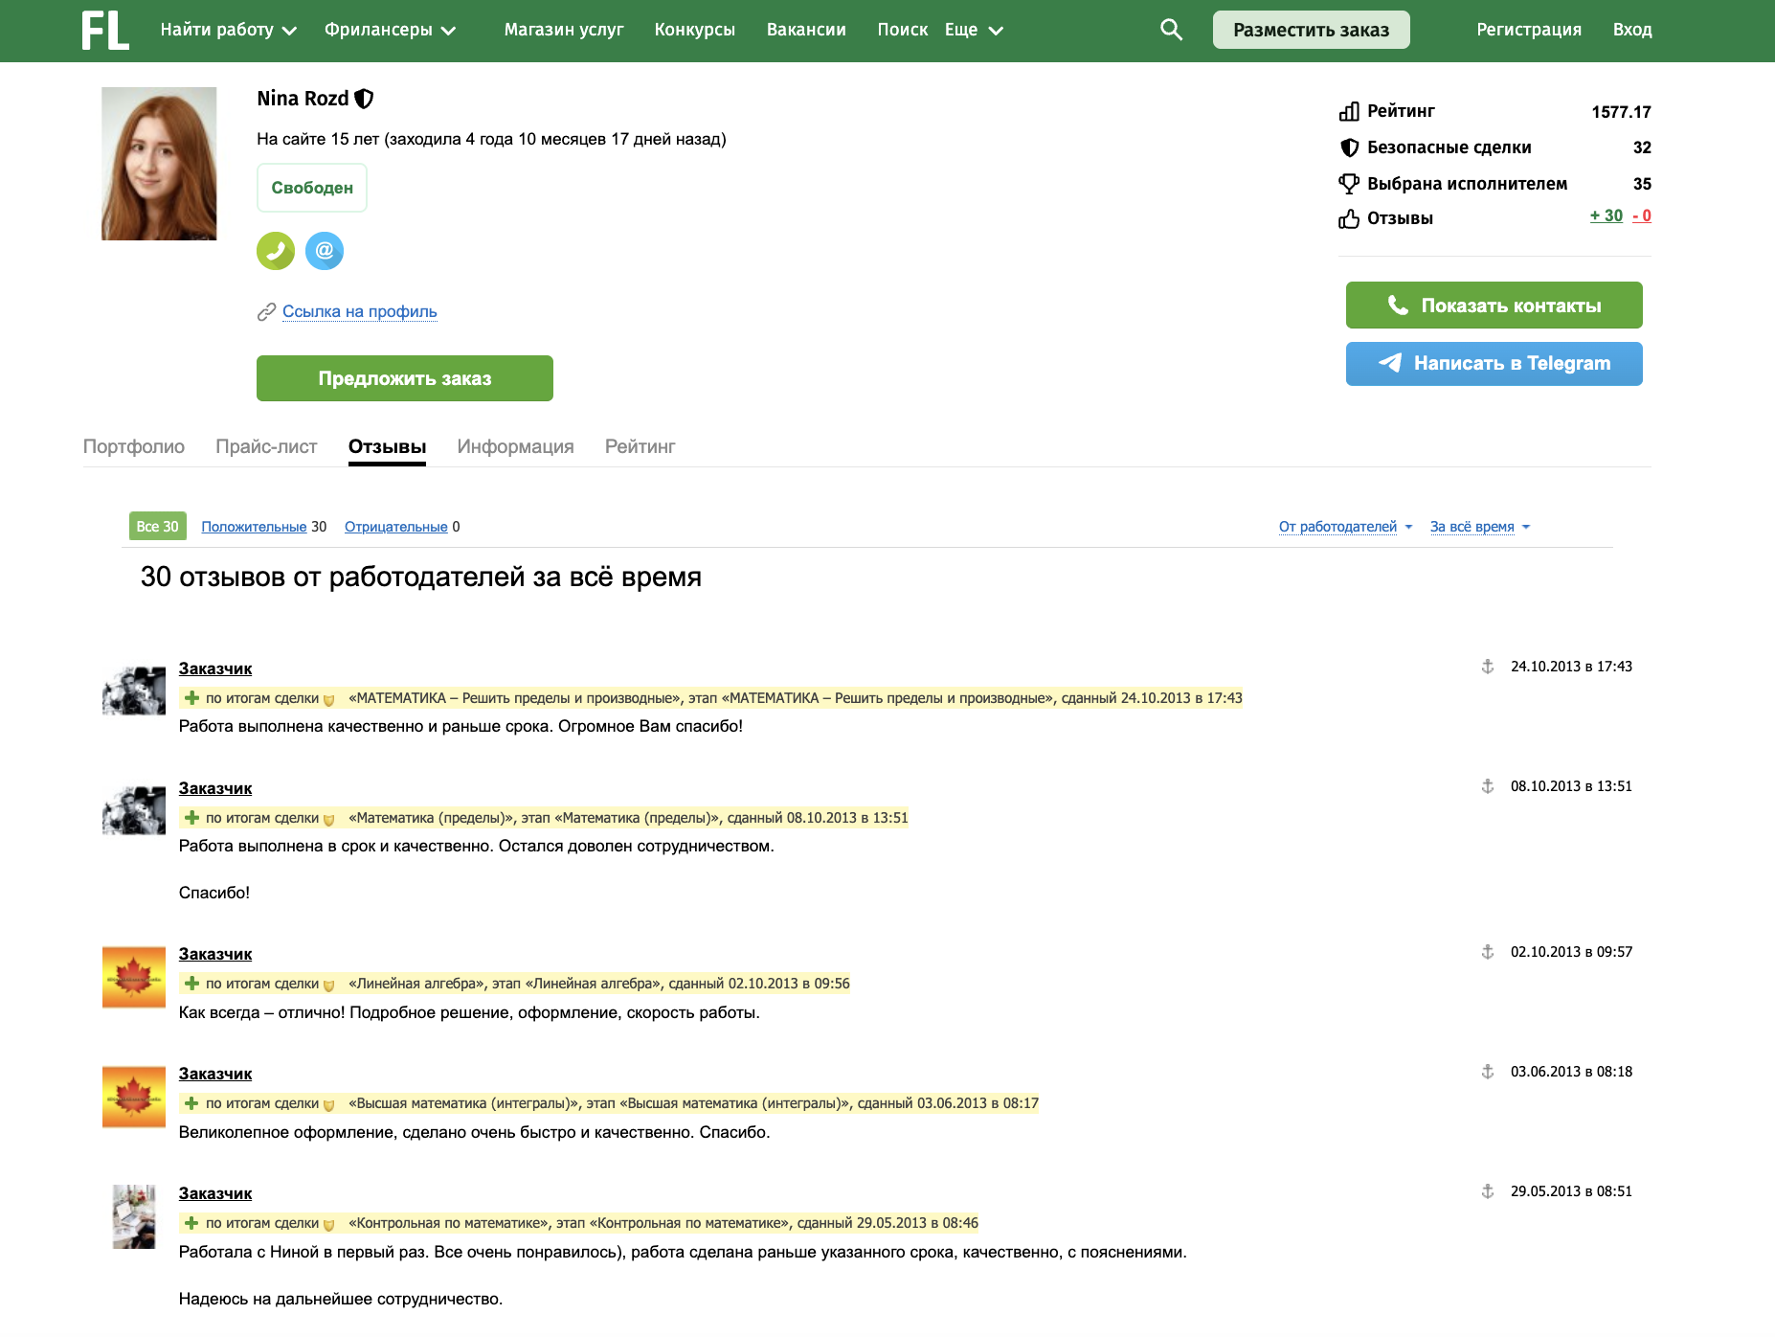The height and width of the screenshot is (1337, 1775).
Task: Filter by Положительные reviews
Action: pyautogui.click(x=254, y=527)
